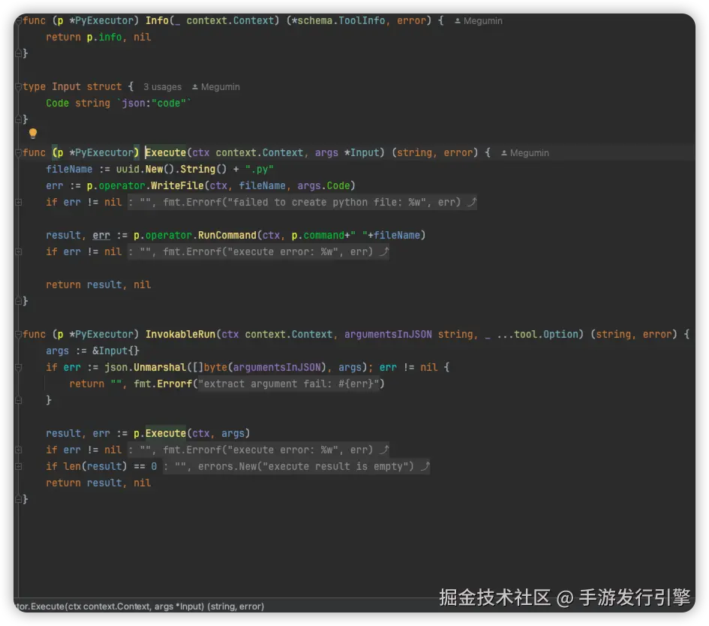Viewport: 709px width, 626px height.
Task: Click the fold return arrow after 'execute result is empty'
Action: pyautogui.click(x=425, y=467)
